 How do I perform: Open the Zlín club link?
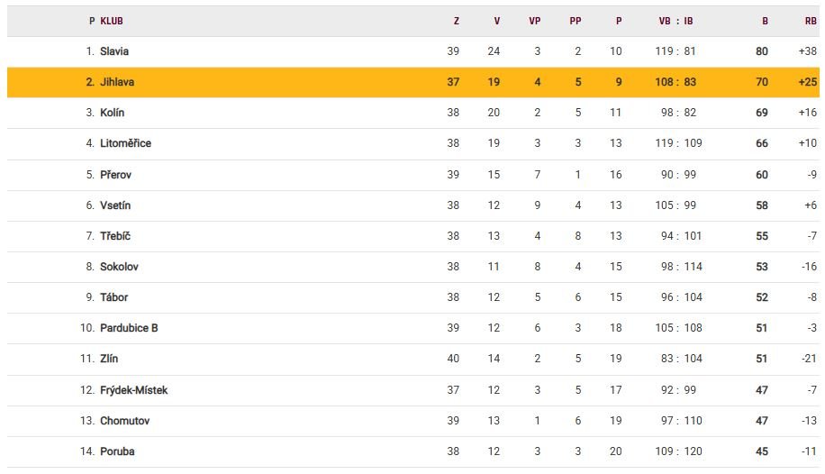(111, 359)
